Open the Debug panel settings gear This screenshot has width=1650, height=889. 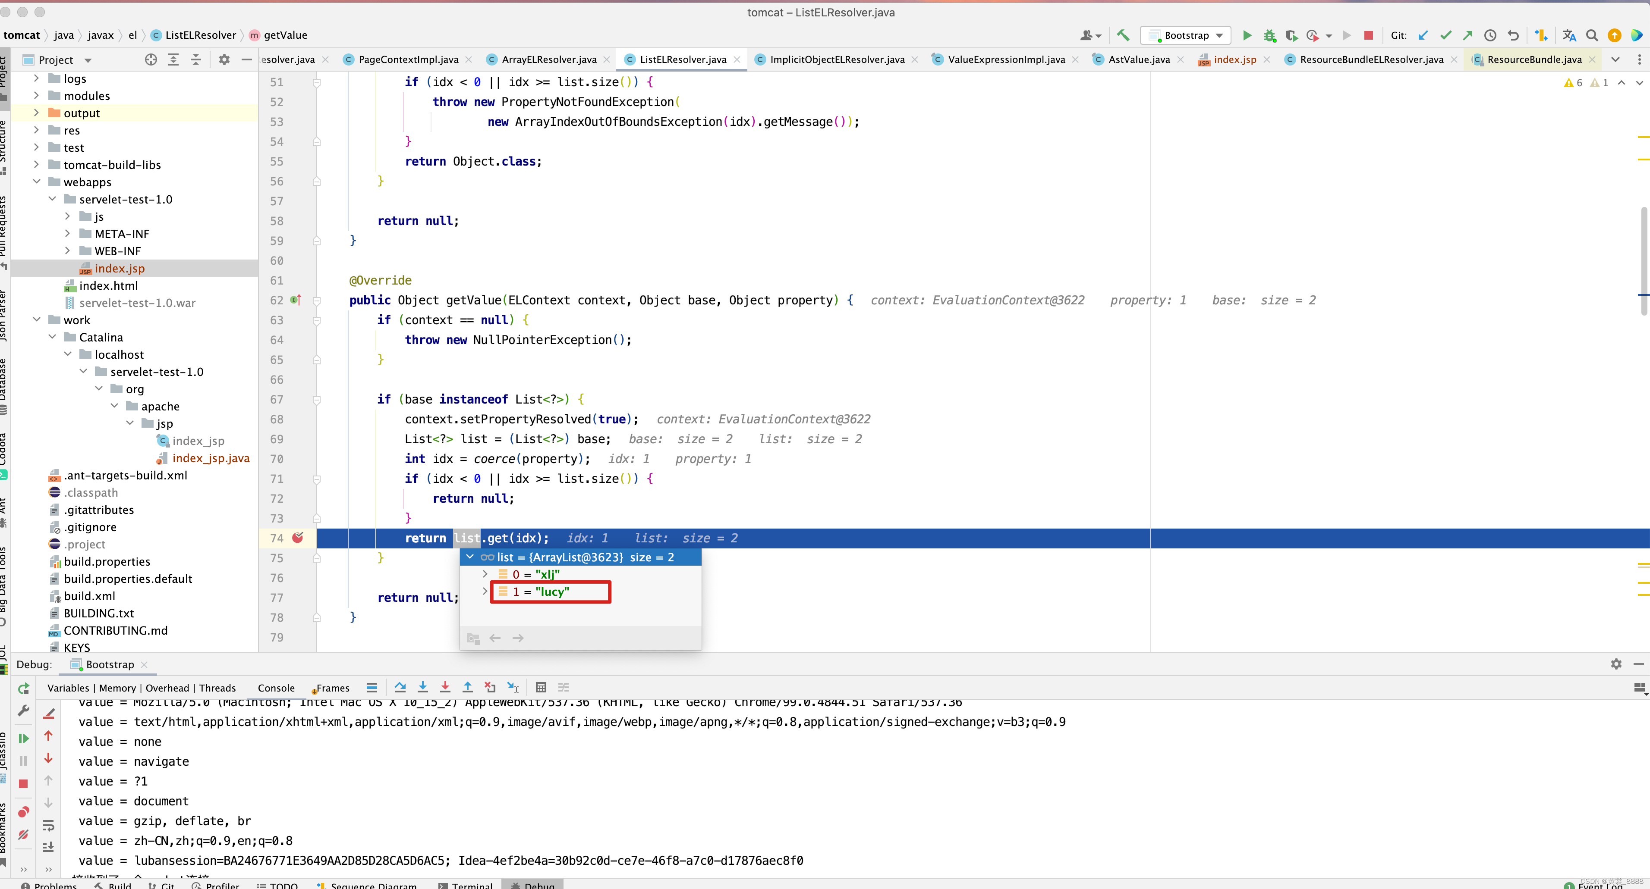pyautogui.click(x=1616, y=664)
